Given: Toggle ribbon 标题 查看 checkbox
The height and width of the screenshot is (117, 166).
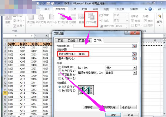Looking at the screenshot, I should click(145, 21).
